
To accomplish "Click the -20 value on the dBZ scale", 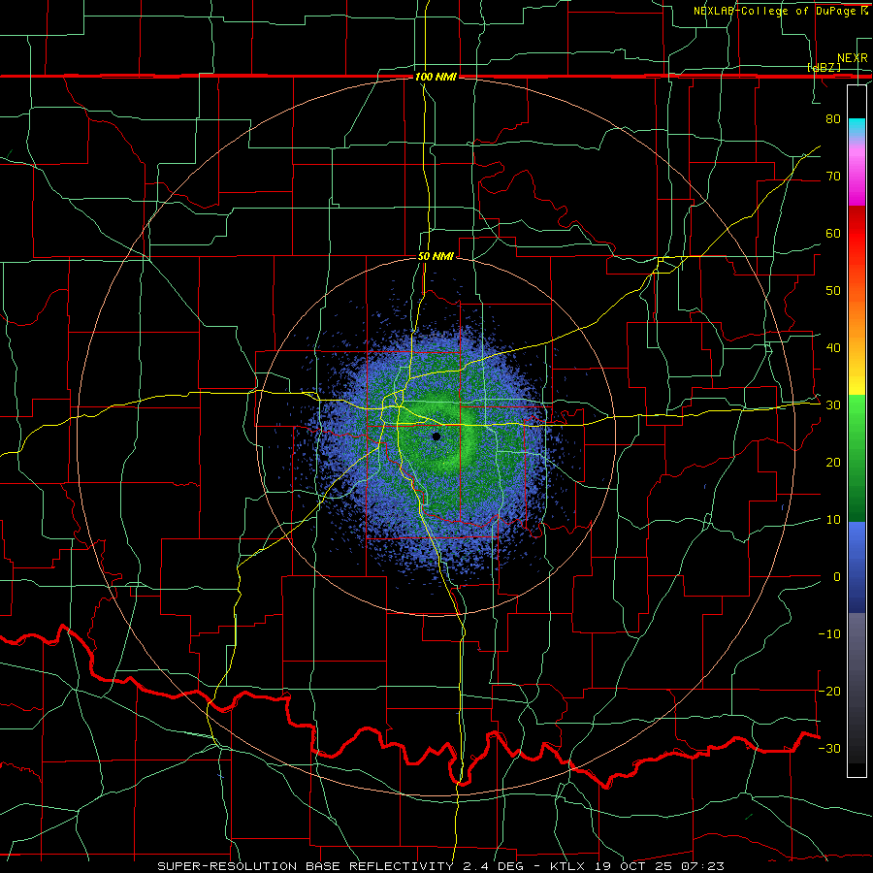I will pos(829,691).
